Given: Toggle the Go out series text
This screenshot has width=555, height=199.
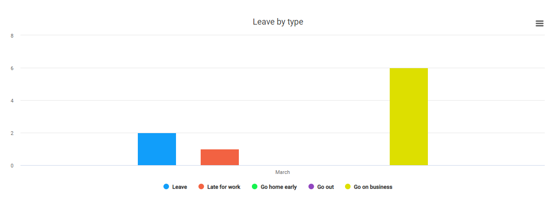Looking at the screenshot, I should pos(325,187).
